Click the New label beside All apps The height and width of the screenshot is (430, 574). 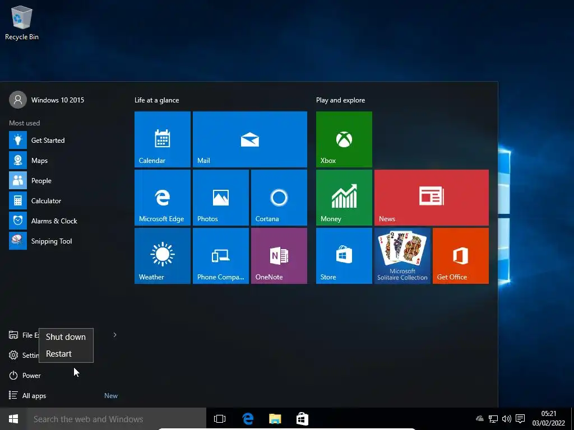point(111,396)
